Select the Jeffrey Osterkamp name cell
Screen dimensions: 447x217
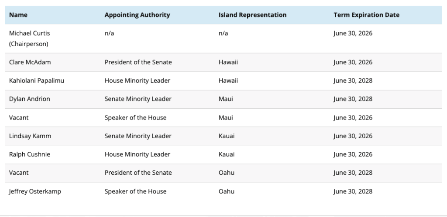[x=35, y=191]
